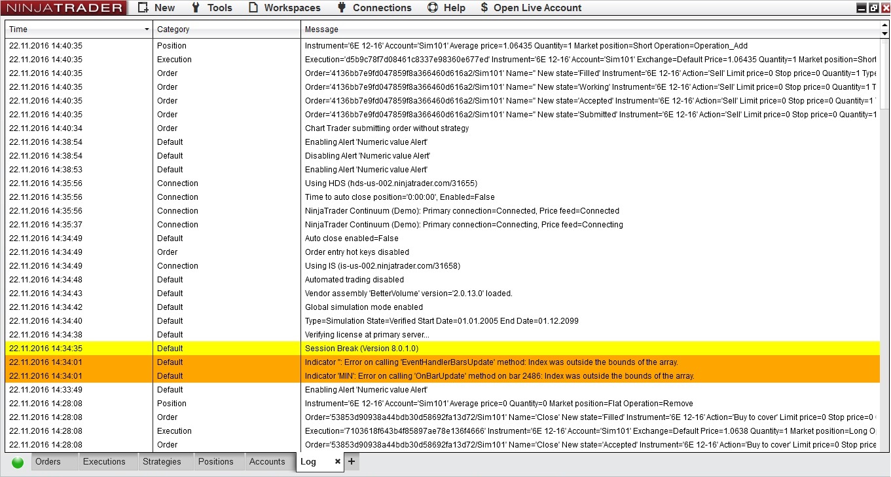Select 'Verifying license at primary server...' message
Viewport: 891px width, 477px height.
[367, 335]
